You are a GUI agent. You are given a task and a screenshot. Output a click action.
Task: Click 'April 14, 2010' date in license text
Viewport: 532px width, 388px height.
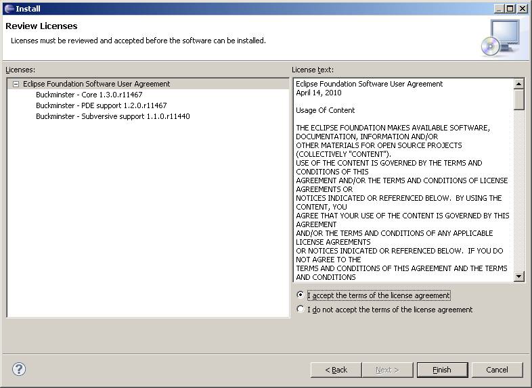point(319,93)
